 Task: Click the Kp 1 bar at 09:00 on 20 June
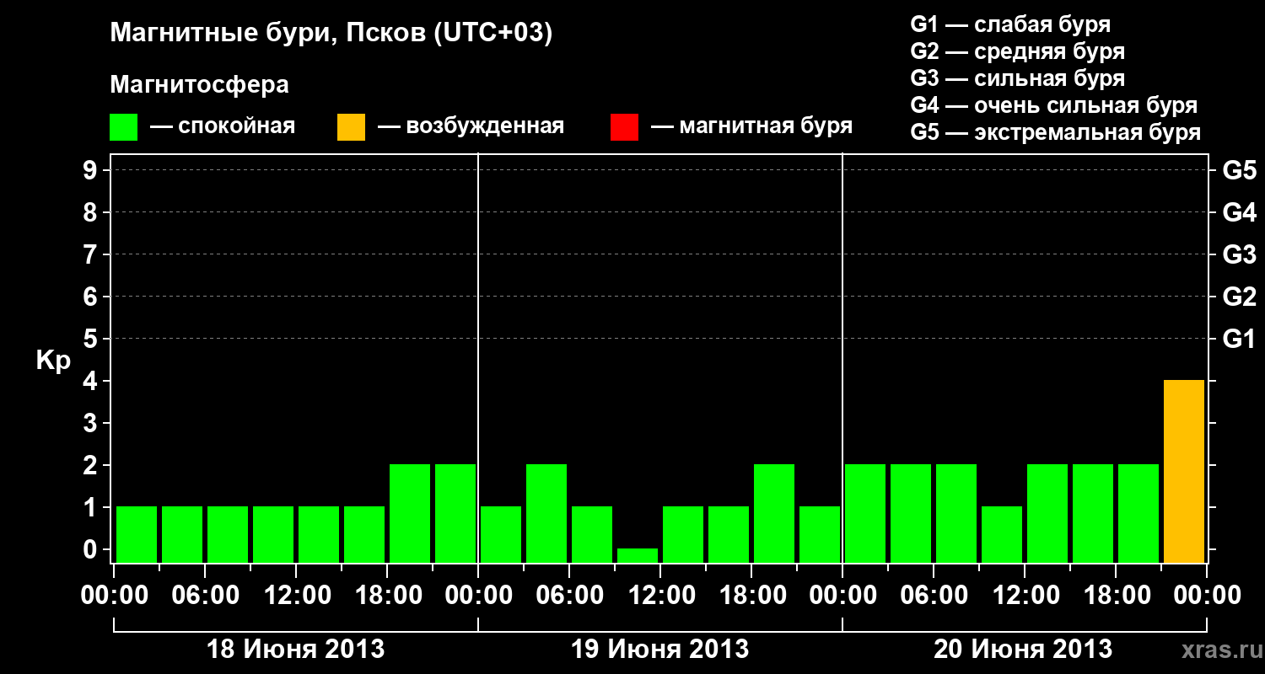click(1002, 534)
